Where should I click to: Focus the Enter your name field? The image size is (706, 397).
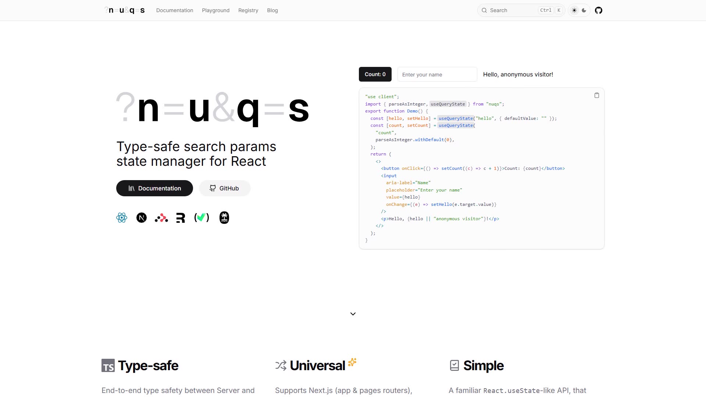pyautogui.click(x=437, y=74)
